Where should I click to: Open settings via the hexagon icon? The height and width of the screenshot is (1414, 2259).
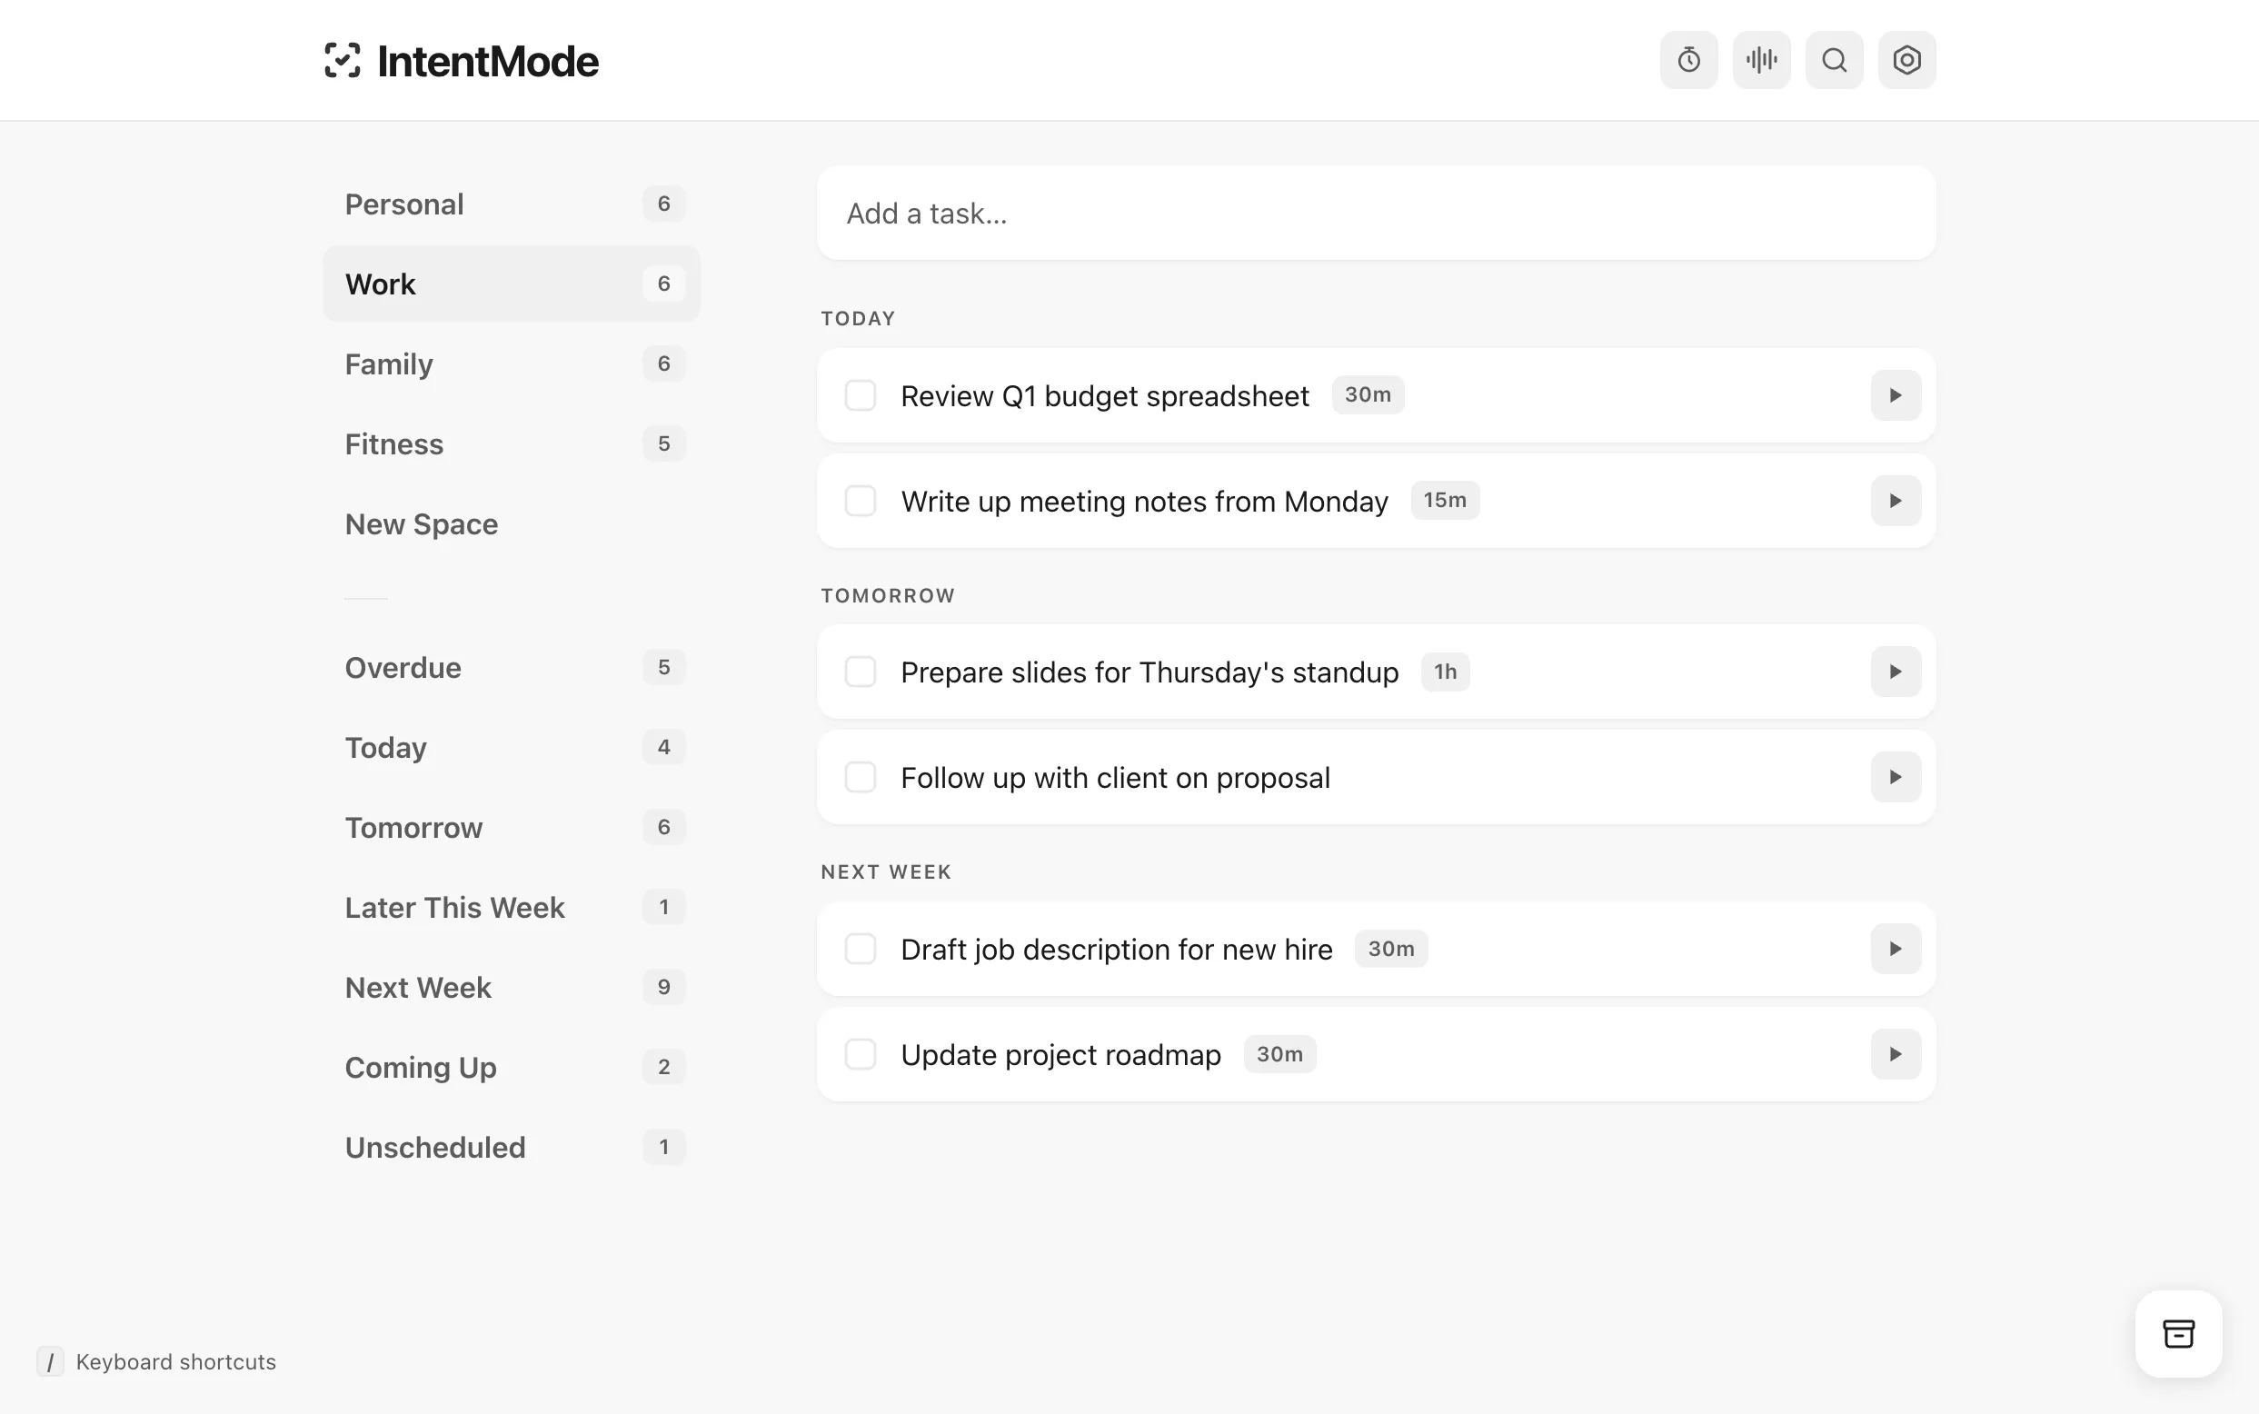click(x=1906, y=60)
